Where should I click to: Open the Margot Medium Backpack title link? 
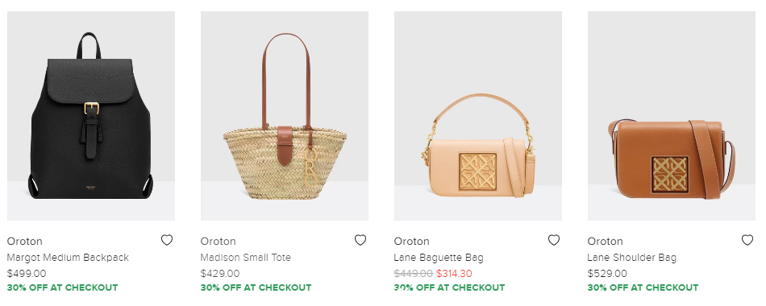pos(68,257)
